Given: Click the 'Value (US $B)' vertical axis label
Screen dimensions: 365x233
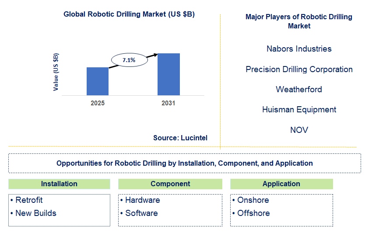Looking at the screenshot, I should (56, 72).
